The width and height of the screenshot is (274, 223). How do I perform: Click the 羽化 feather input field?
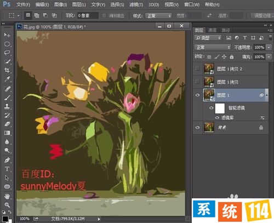[x=88, y=16]
